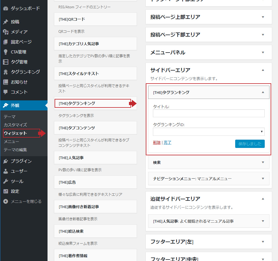This screenshot has height=261, width=278.
Task: Click the plugin plug icon
Action: (5, 161)
